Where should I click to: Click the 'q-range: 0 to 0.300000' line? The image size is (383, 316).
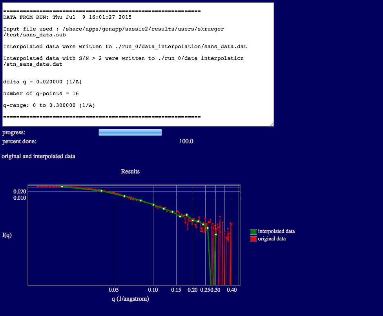pyautogui.click(x=49, y=105)
